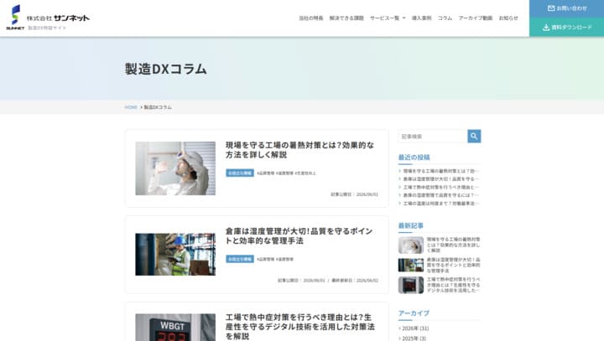Screen dimensions: 604x341
Task: Click the download arrow icon in 資料ダウンロード
Action: point(546,28)
